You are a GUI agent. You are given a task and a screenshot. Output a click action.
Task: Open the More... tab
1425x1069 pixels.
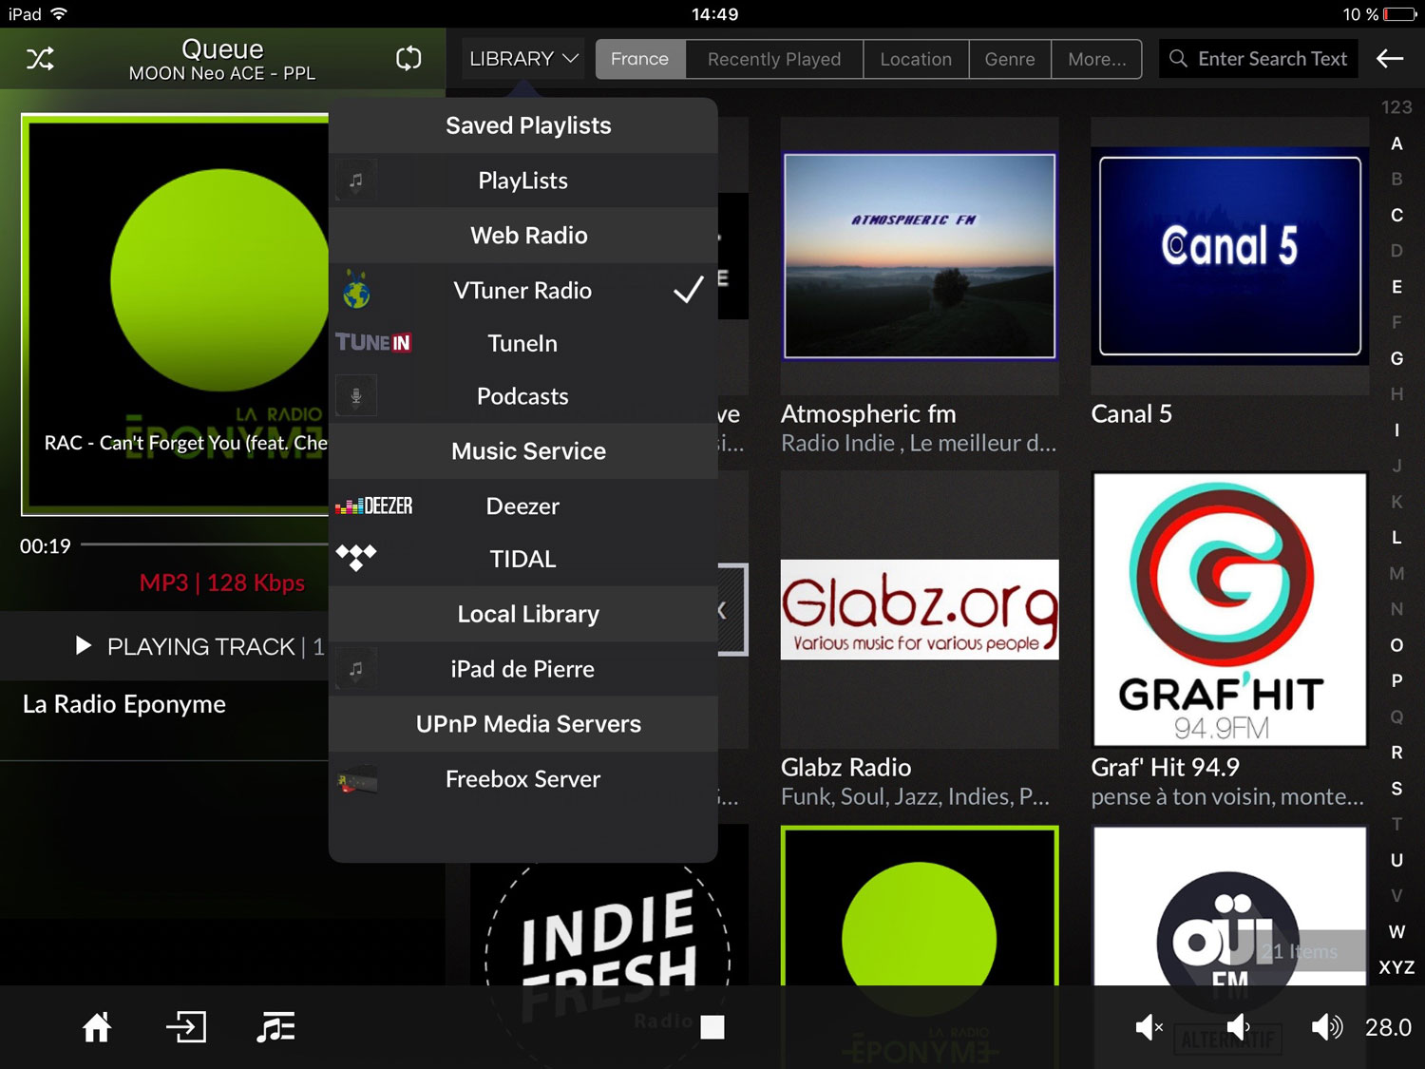1096,59
